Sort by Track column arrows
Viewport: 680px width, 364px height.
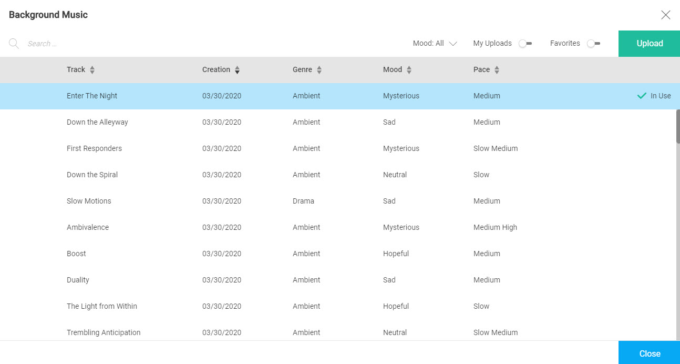coord(92,70)
